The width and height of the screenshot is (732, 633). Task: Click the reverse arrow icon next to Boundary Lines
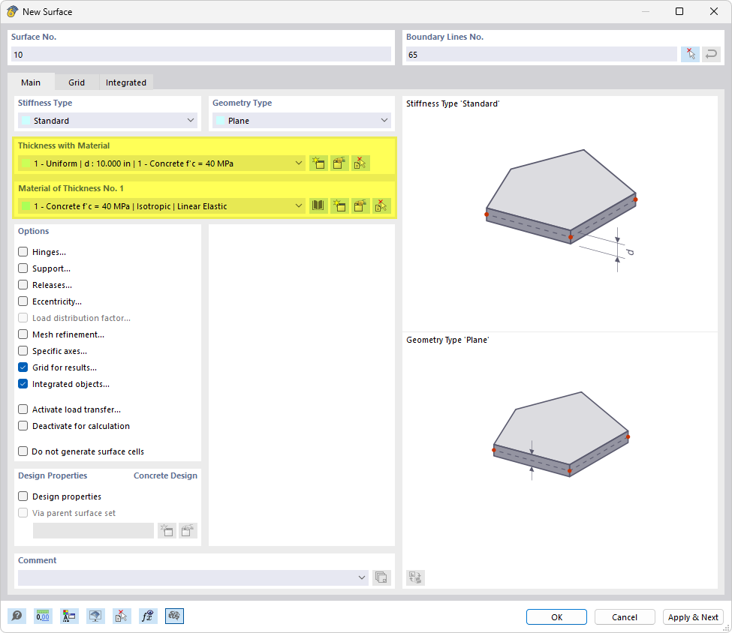pyautogui.click(x=711, y=54)
